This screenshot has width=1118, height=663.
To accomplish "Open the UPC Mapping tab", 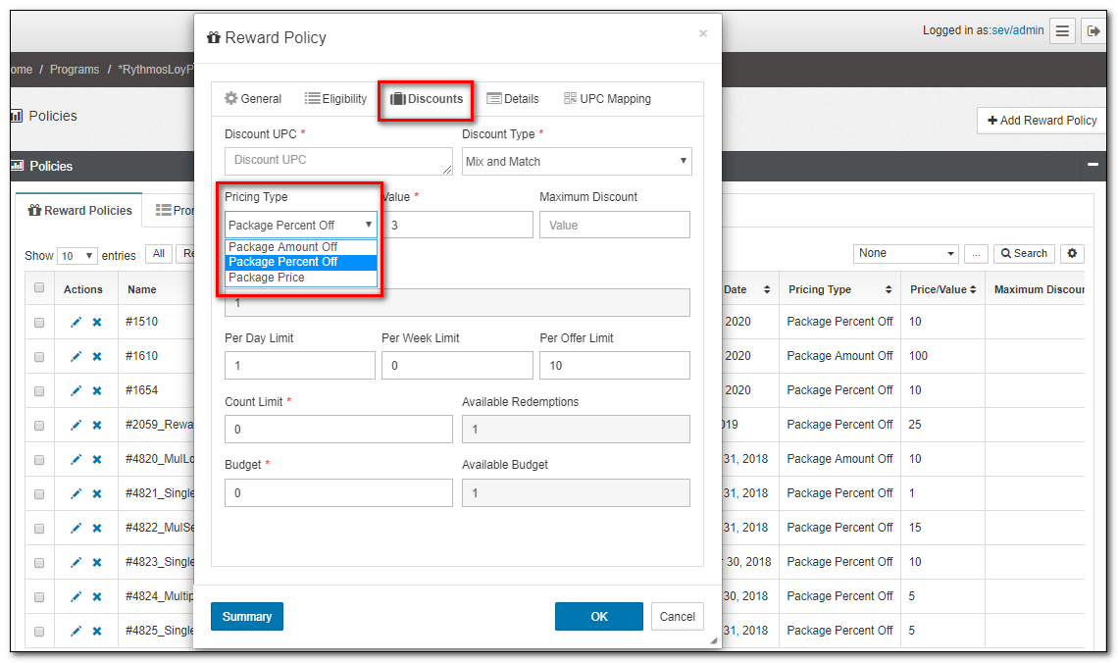I will coord(607,99).
